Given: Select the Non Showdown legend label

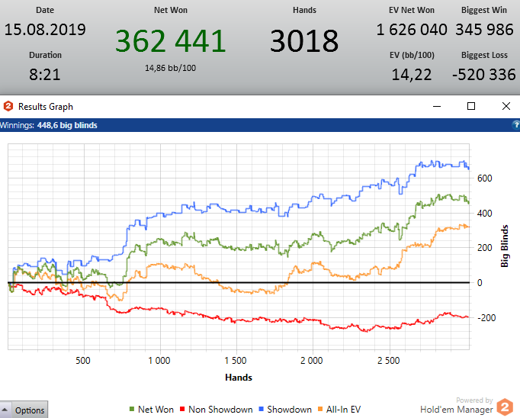Looking at the screenshot, I should (x=220, y=410).
